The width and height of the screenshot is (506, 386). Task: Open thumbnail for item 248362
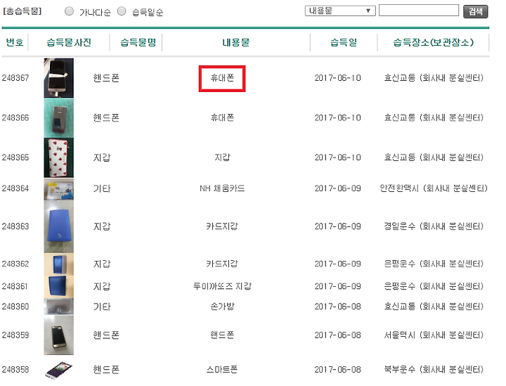(x=59, y=264)
